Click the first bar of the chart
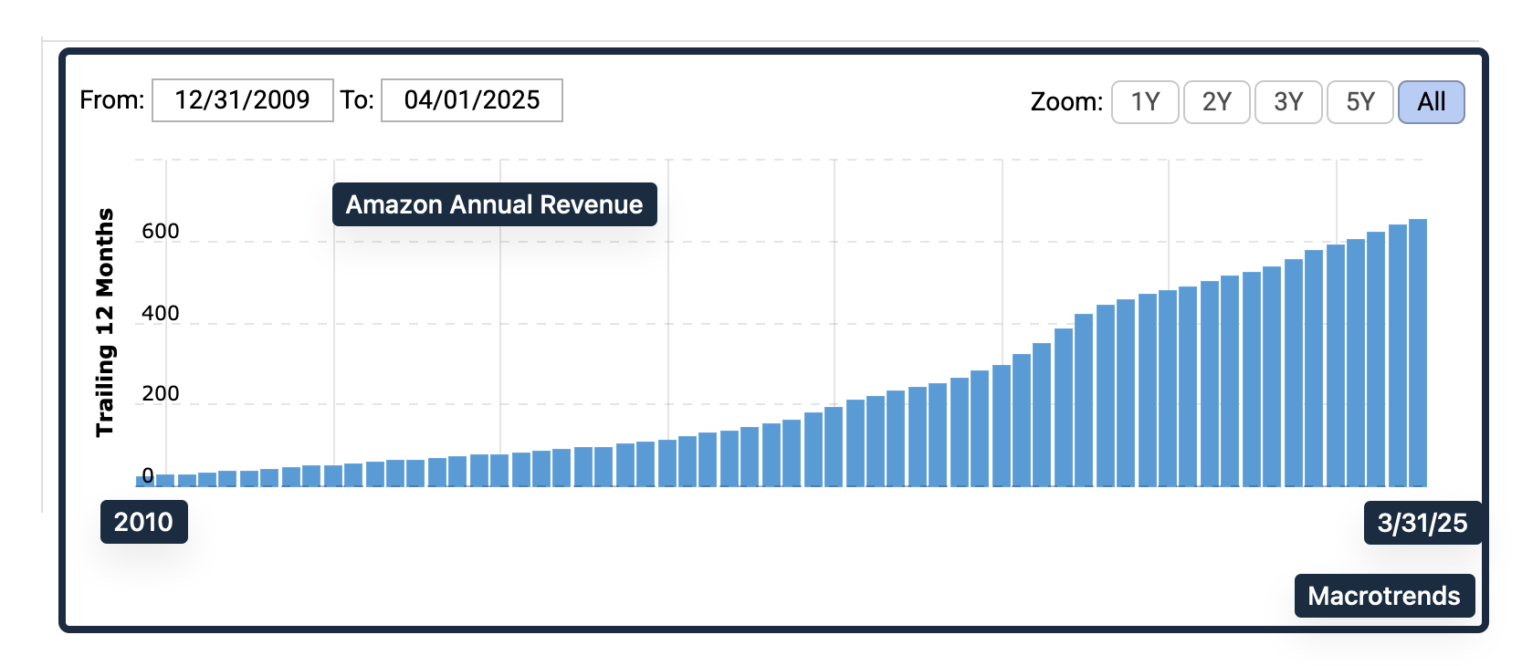 tap(144, 481)
